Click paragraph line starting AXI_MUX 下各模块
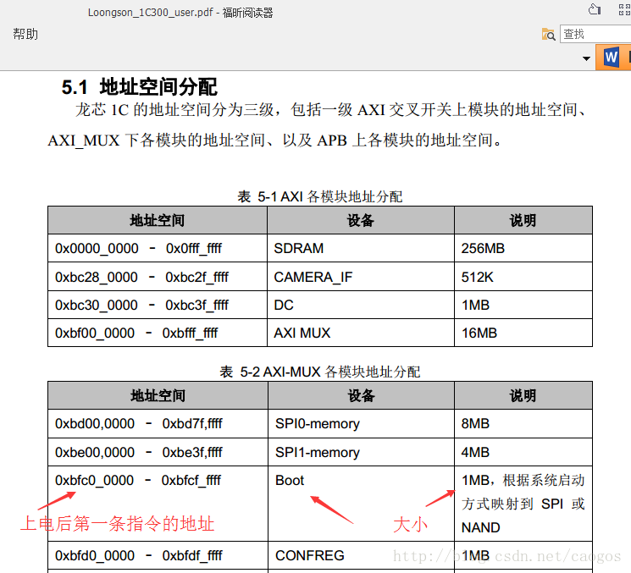Screen dimensions: 631x573 275,140
